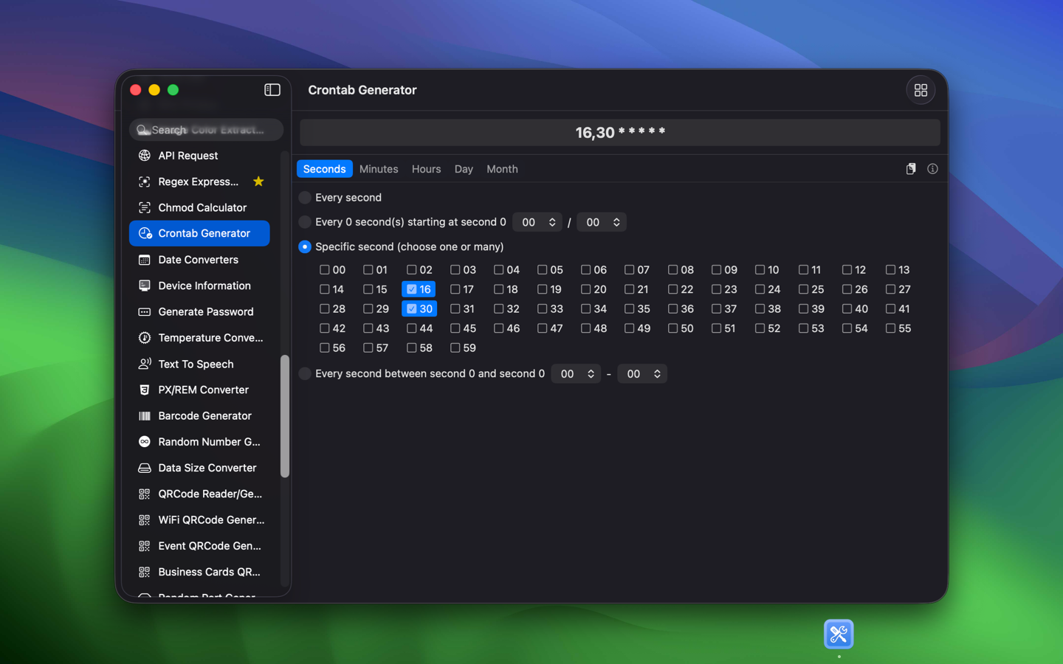The image size is (1063, 664).
Task: Click the Event QRCode Generator icon
Action: pos(145,546)
